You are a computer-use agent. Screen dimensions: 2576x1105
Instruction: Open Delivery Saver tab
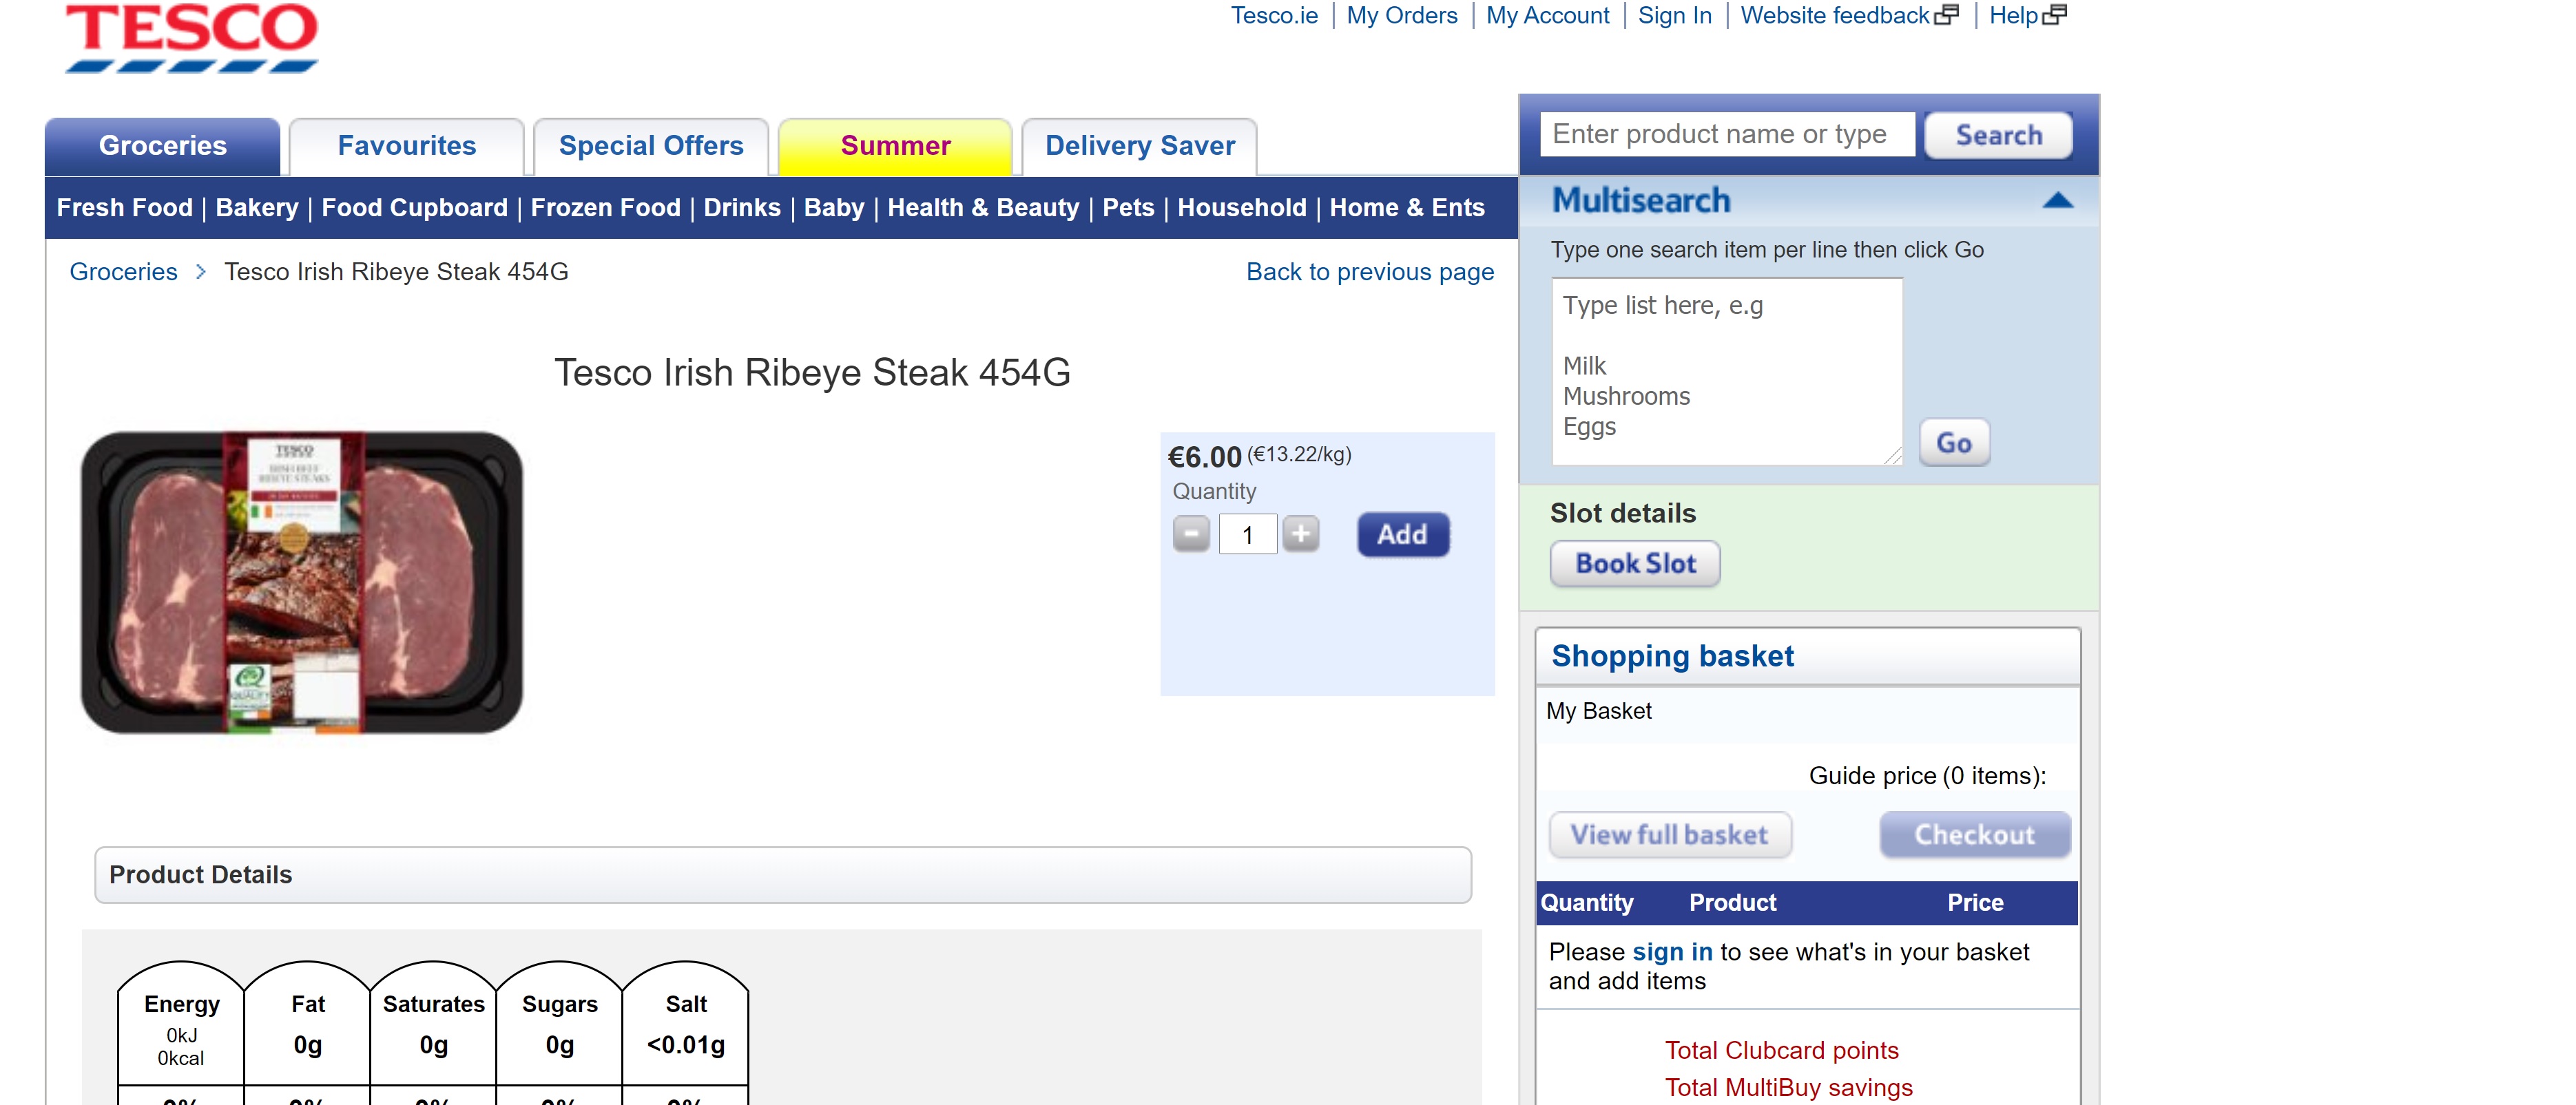click(1140, 146)
